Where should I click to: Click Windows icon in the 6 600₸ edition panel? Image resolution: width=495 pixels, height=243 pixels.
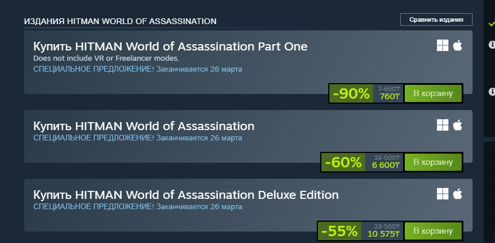pyautogui.click(x=442, y=125)
